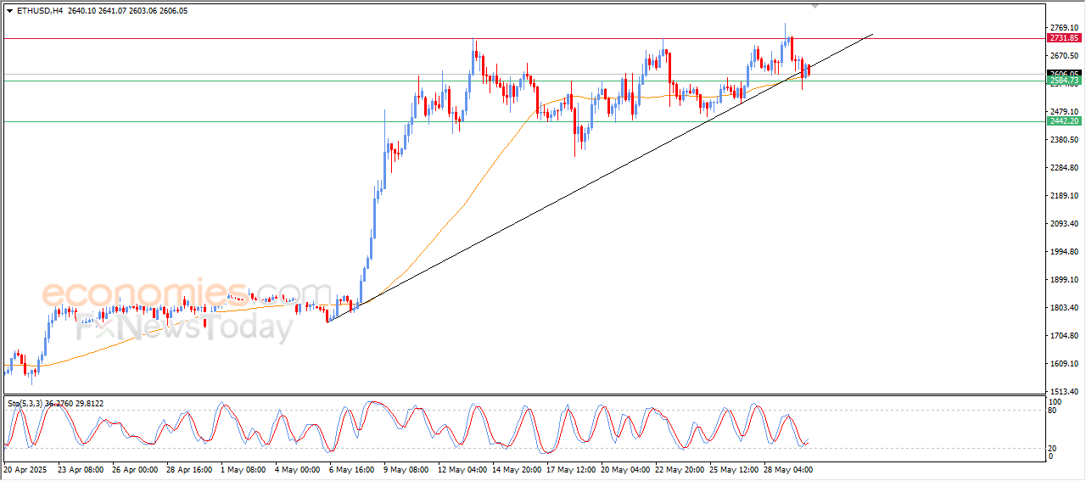The image size is (1086, 481).
Task: Click the 22 May 20:00 time label
Action: (x=680, y=469)
